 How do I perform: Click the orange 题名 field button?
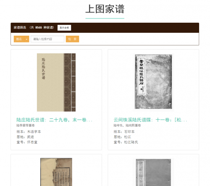point(19,39)
